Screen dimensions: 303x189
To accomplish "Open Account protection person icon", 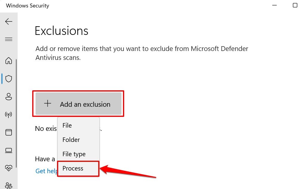I will (x=9, y=97).
